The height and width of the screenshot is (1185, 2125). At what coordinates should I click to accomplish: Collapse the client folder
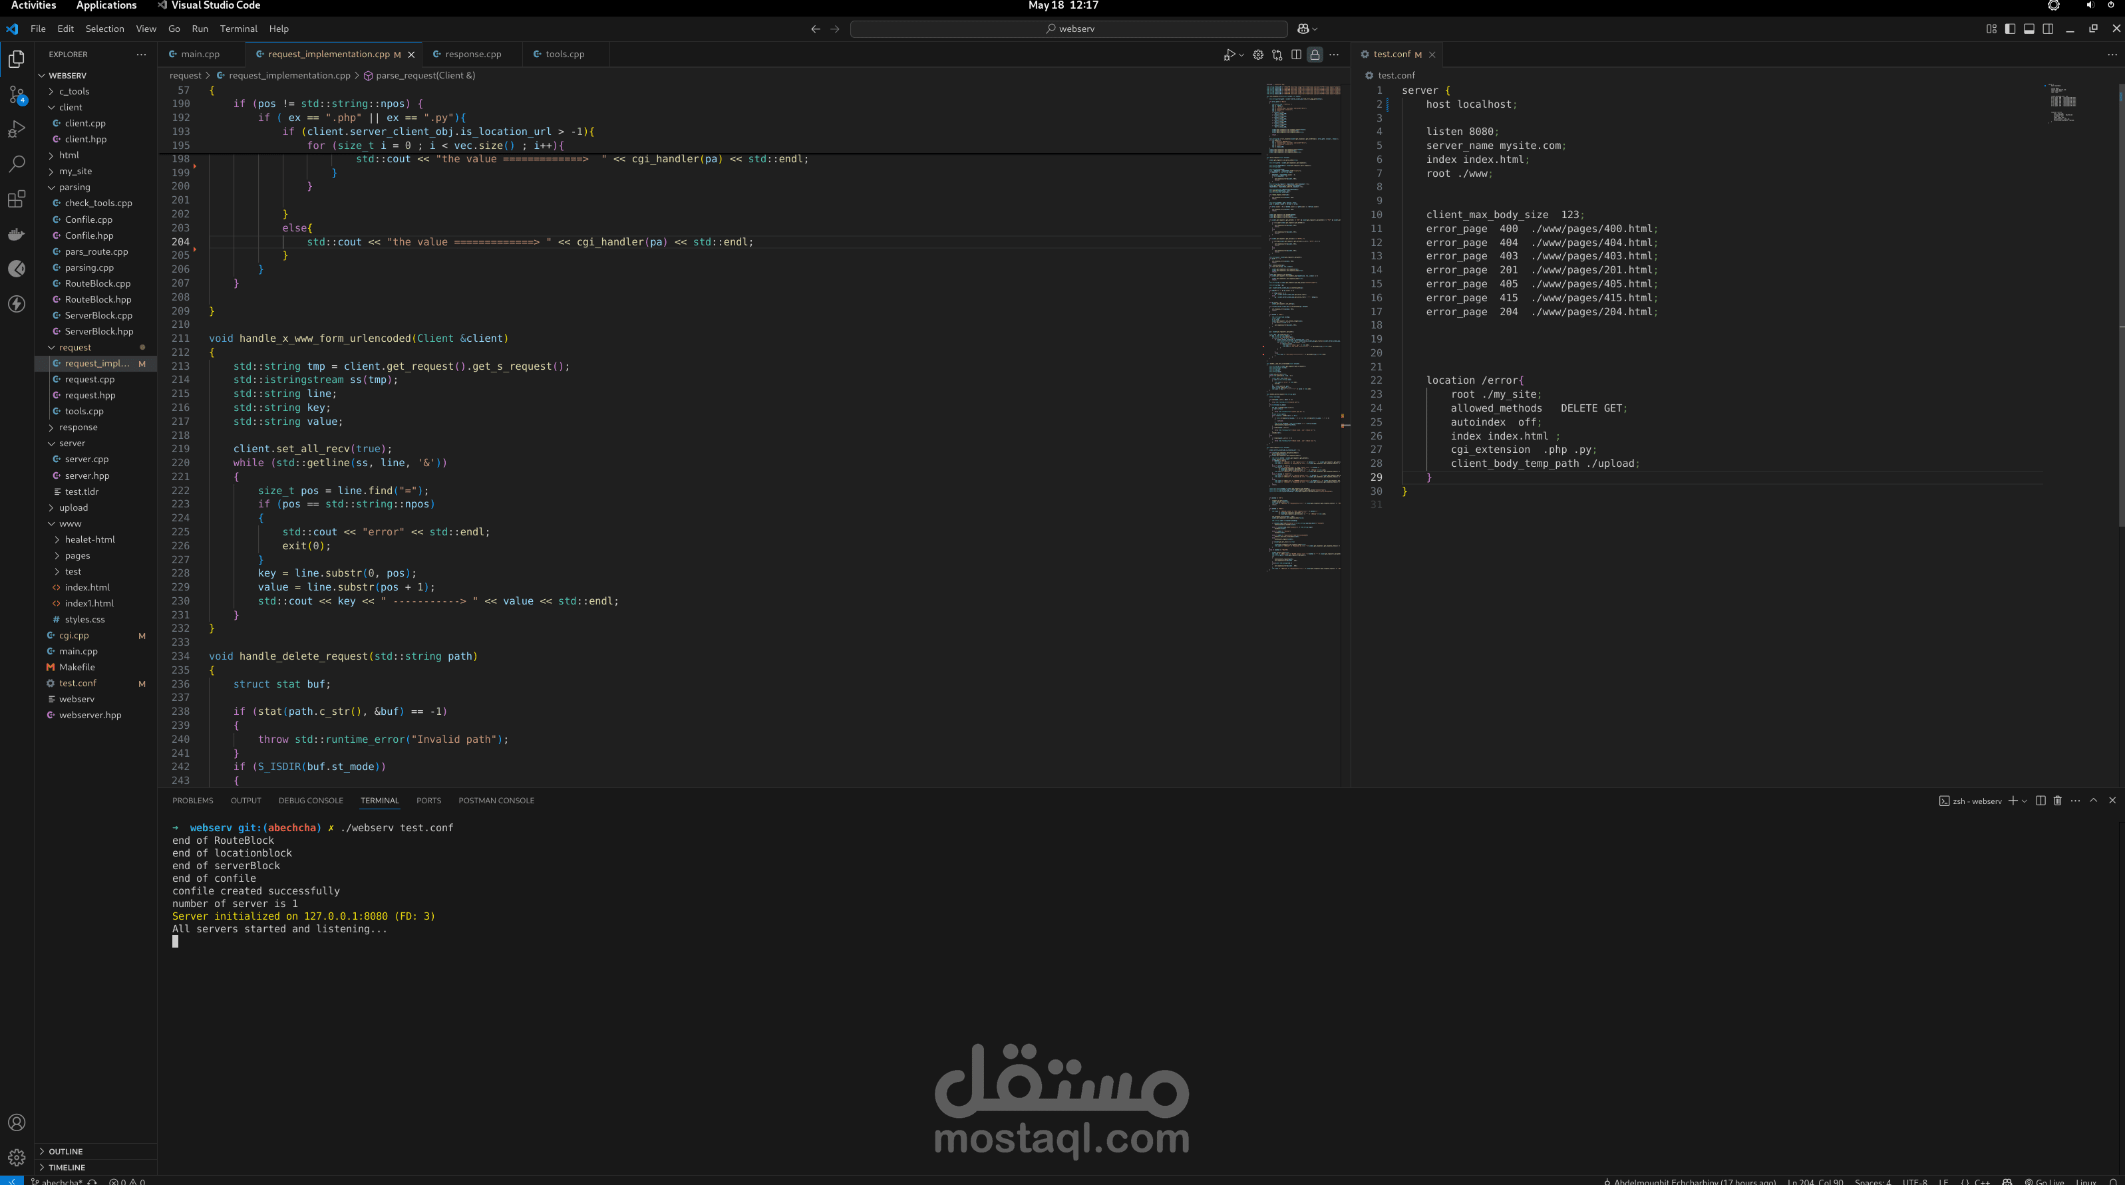(x=70, y=107)
